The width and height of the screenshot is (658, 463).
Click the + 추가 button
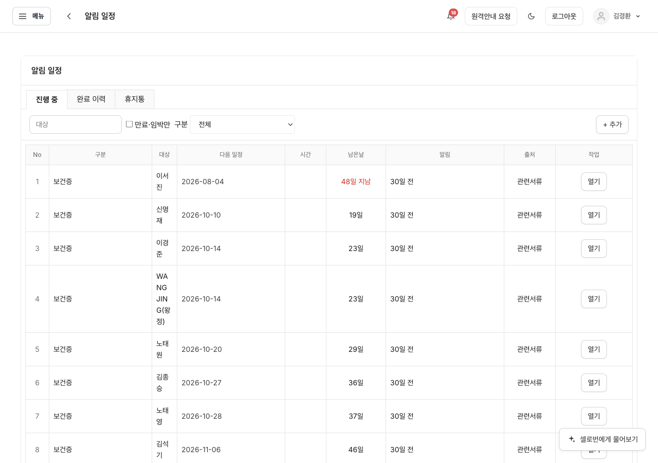pos(612,124)
